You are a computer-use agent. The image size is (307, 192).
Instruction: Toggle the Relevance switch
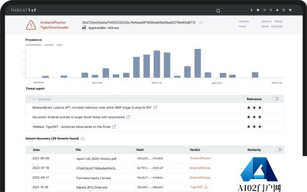point(276,99)
